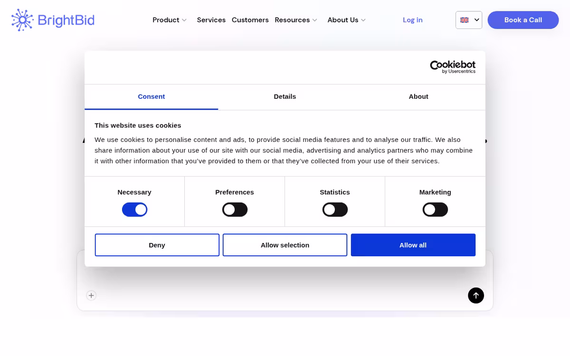Toggle the Necessary cookies switch
The image size is (570, 356).
[134, 209]
